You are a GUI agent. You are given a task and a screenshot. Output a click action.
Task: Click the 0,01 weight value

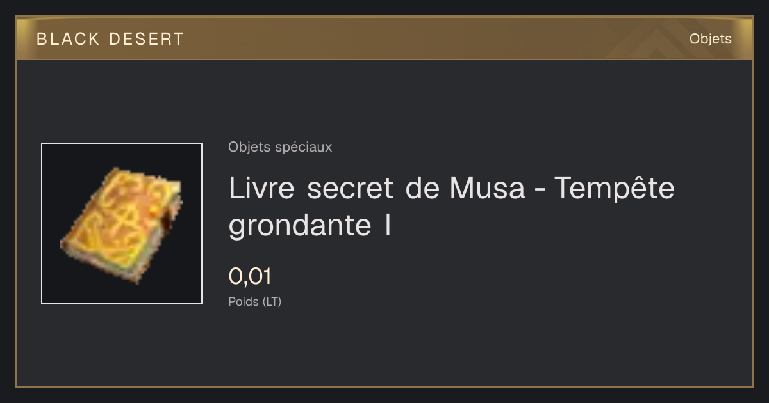pyautogui.click(x=250, y=276)
